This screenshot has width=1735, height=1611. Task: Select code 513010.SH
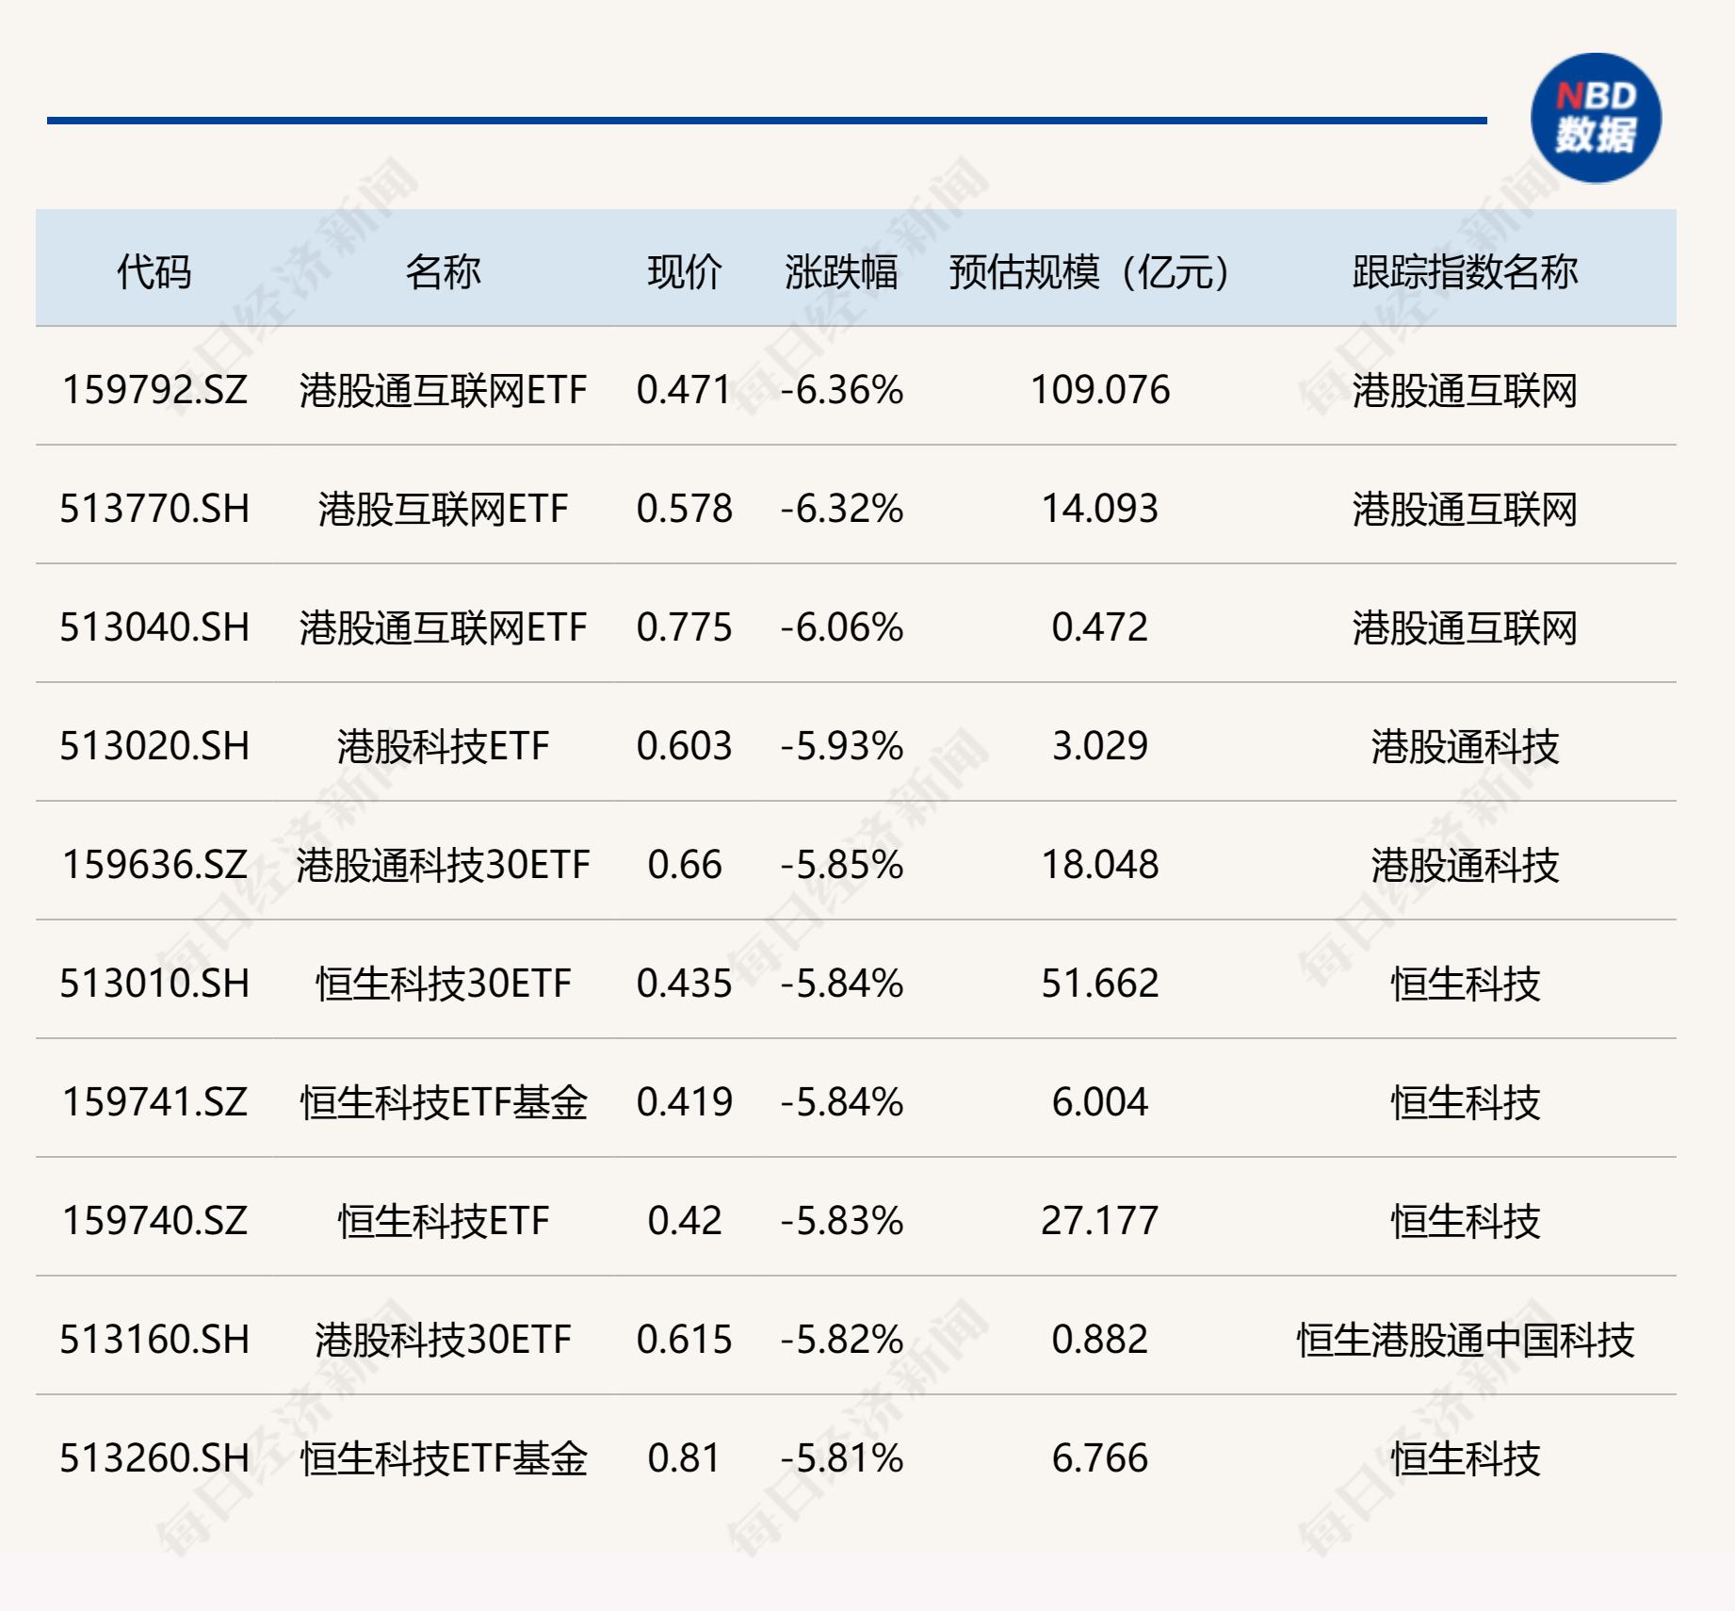(x=154, y=984)
